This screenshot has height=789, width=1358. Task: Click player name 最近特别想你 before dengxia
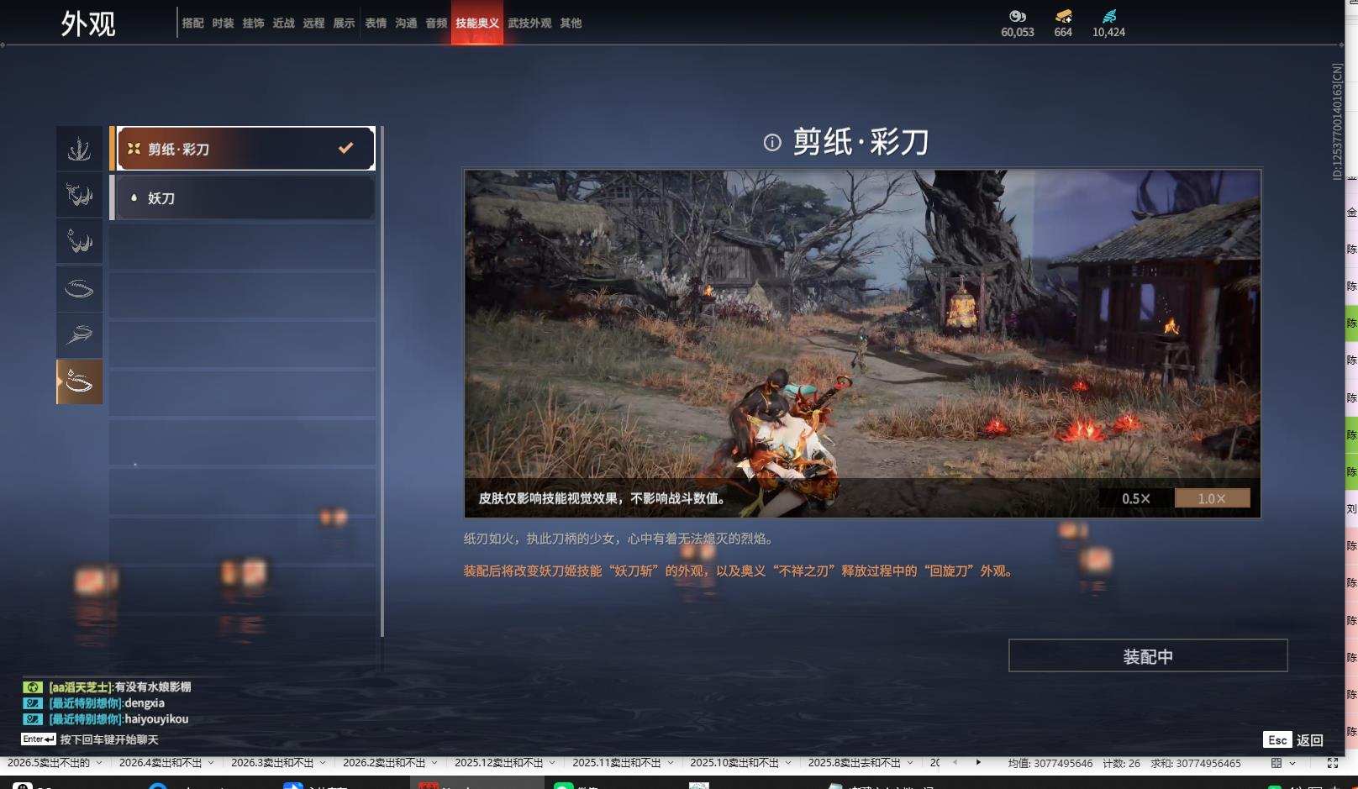86,703
